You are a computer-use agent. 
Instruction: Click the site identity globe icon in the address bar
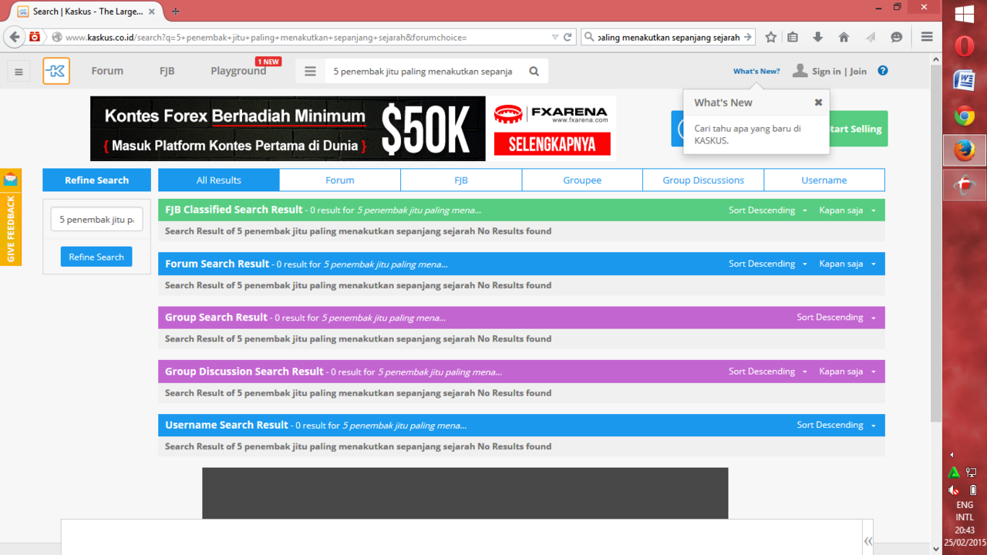coord(56,37)
